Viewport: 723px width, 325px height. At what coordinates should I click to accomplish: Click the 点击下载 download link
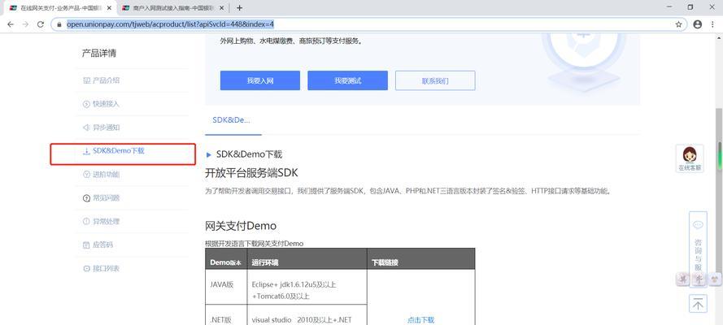pos(420,320)
